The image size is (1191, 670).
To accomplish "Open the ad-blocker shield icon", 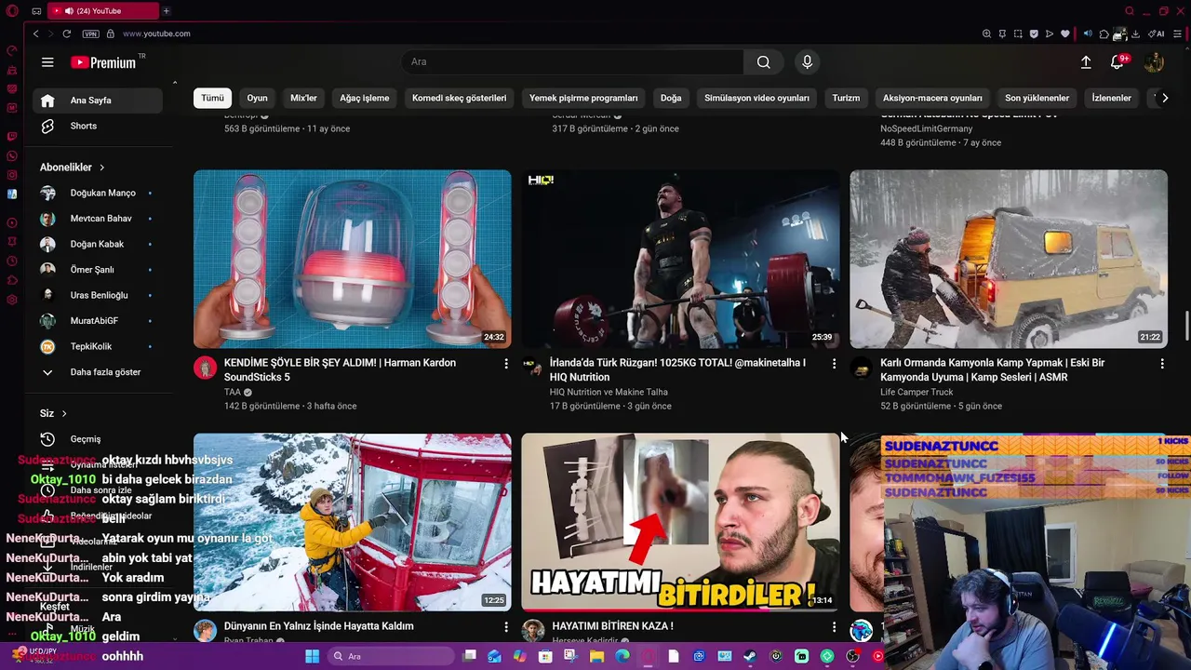I will pyautogui.click(x=1034, y=33).
